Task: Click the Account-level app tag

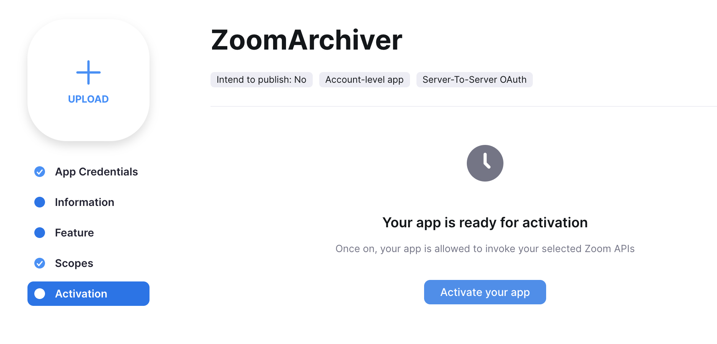Action: tap(364, 80)
